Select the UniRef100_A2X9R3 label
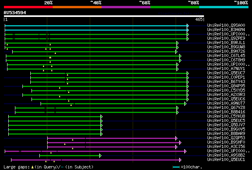Viewport: 252px width, 170px height. pos(226,94)
